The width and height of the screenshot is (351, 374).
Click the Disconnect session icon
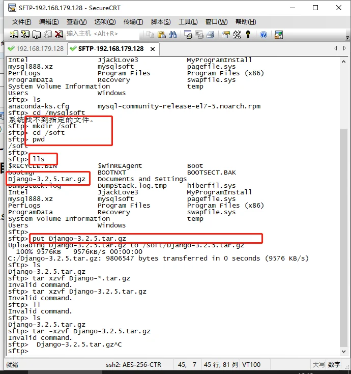point(59,35)
